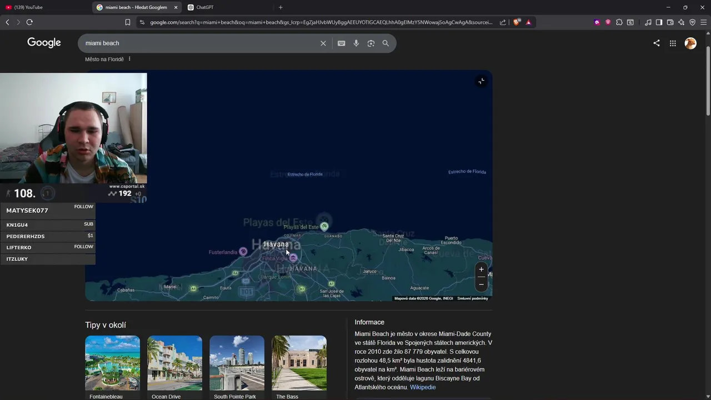Click the Playas del Este map marker
The width and height of the screenshot is (711, 400).
pyautogui.click(x=324, y=226)
